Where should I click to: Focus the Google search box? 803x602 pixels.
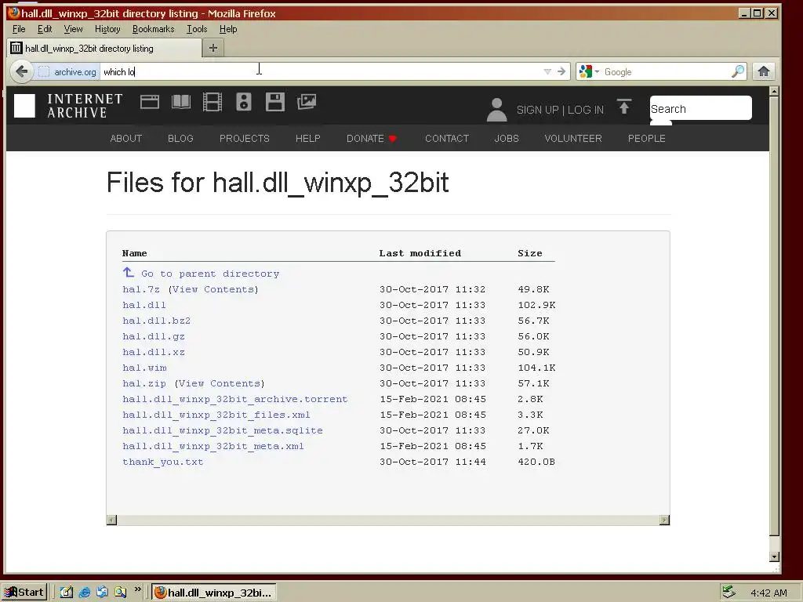[666, 71]
